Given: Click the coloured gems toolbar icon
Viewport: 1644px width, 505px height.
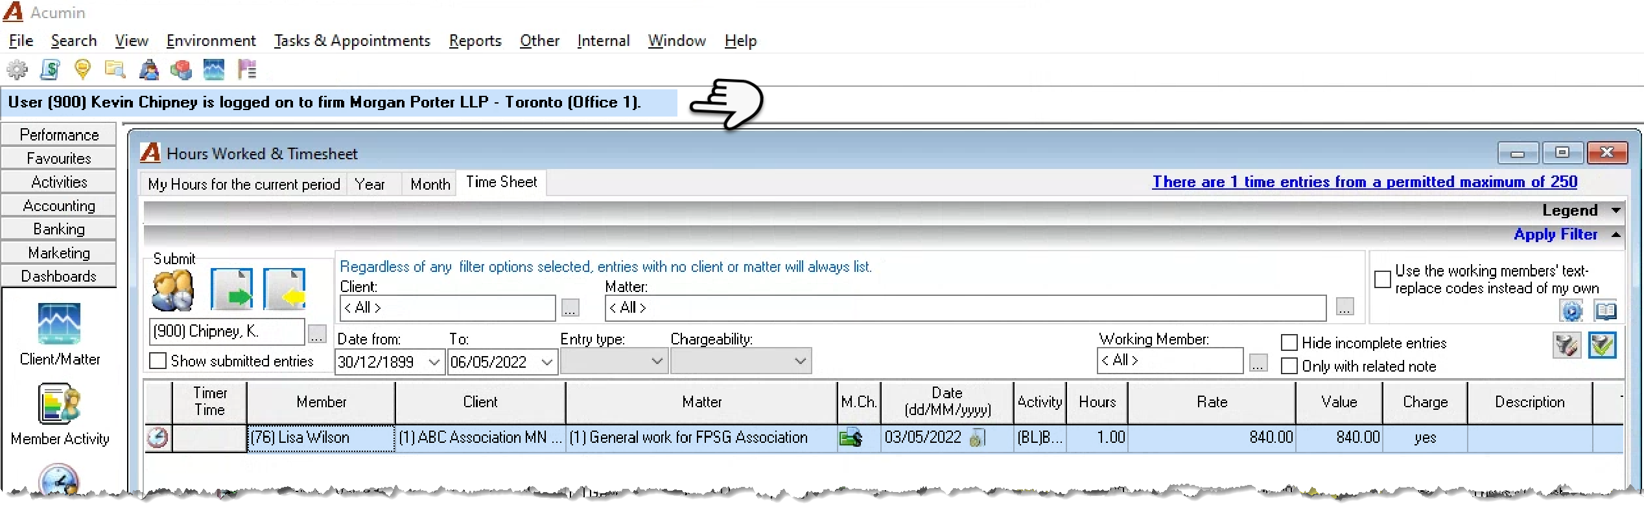Looking at the screenshot, I should pyautogui.click(x=181, y=69).
